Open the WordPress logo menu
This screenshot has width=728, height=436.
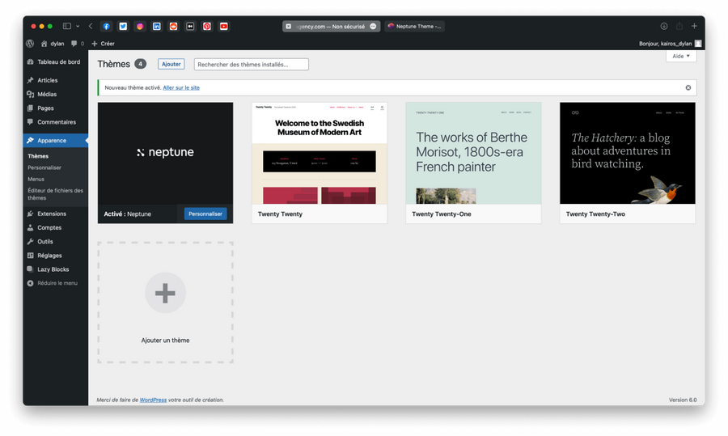coord(30,44)
